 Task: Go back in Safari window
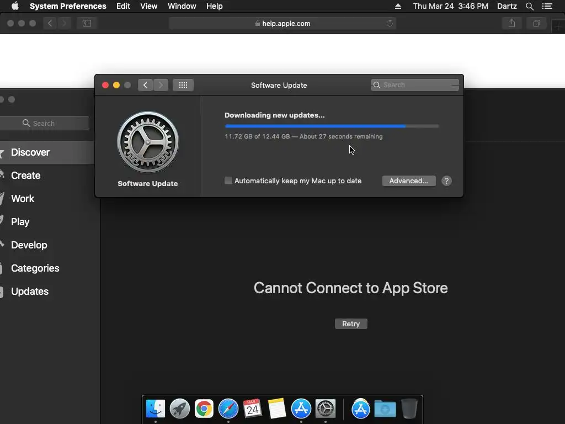pyautogui.click(x=50, y=23)
